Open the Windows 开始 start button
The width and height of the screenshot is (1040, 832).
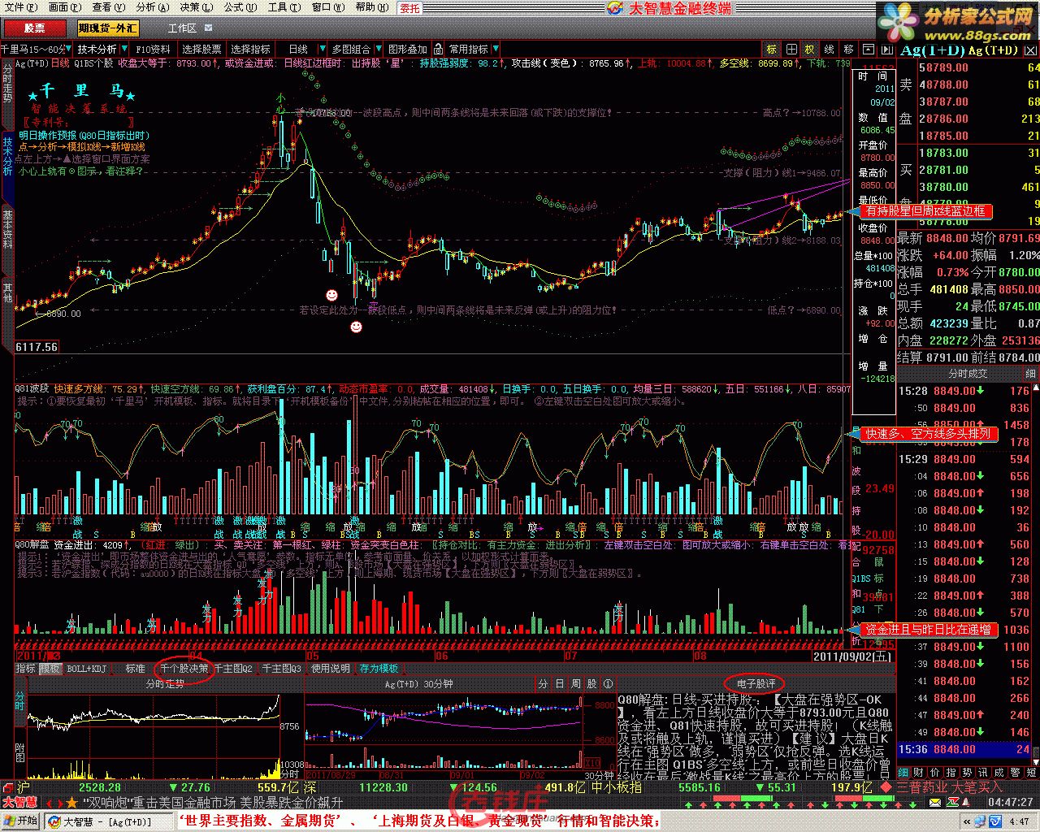tap(22, 821)
